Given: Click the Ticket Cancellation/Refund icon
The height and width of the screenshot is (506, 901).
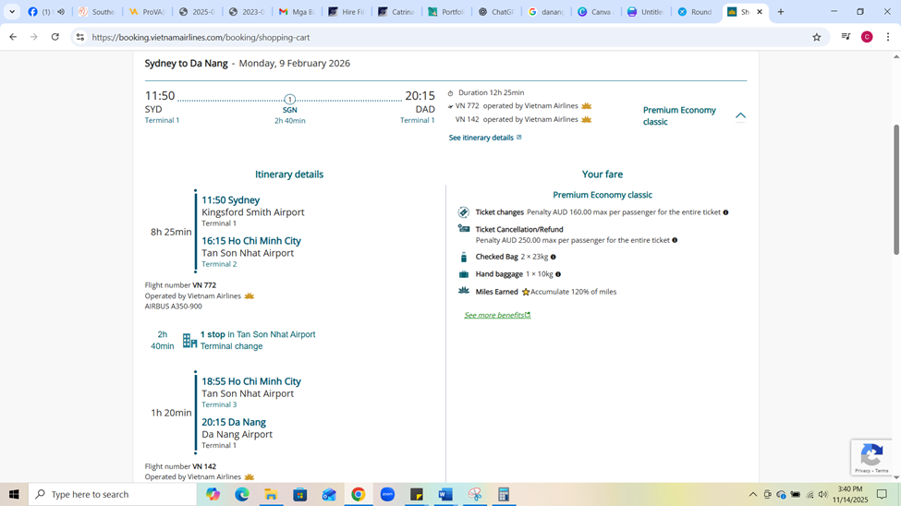Looking at the screenshot, I should point(464,229).
